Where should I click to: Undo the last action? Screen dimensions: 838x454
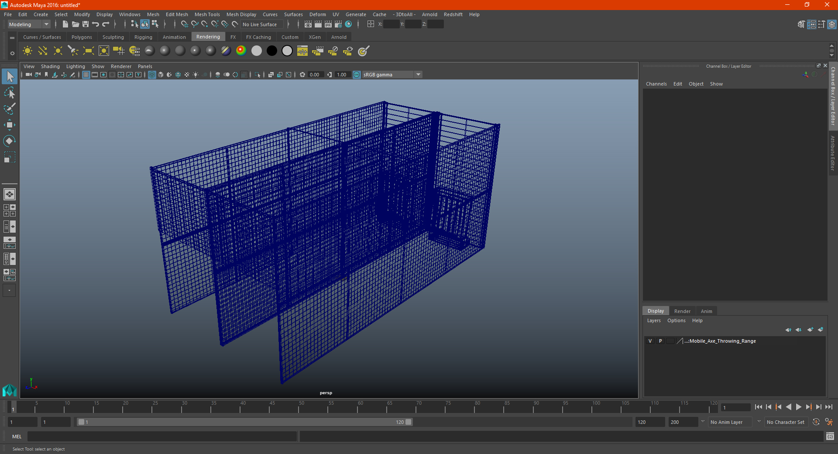[x=96, y=24]
